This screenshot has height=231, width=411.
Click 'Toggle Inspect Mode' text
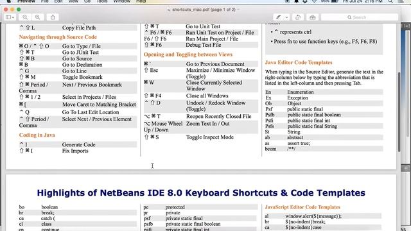210,137
